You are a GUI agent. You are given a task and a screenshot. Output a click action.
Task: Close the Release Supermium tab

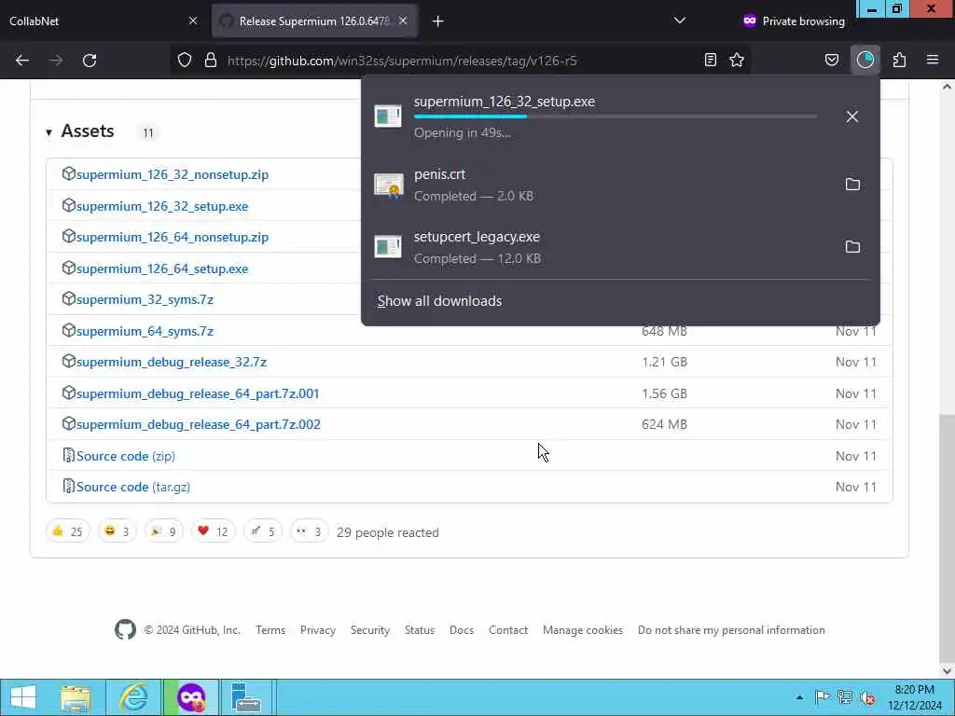(403, 21)
